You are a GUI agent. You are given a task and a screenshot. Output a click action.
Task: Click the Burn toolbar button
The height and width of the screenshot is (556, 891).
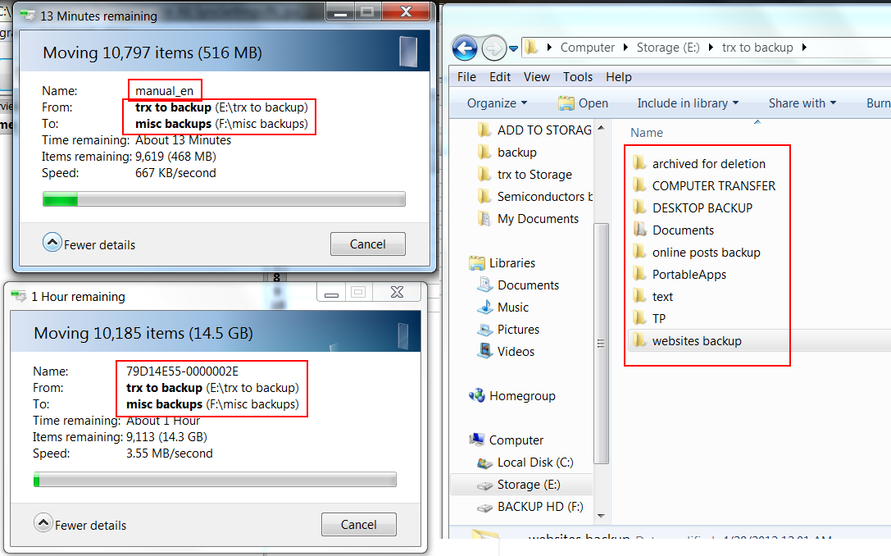(x=878, y=103)
